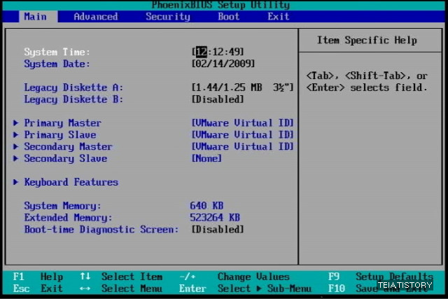
Task: Click F9 Setup Defaults hint
Action: point(381,277)
